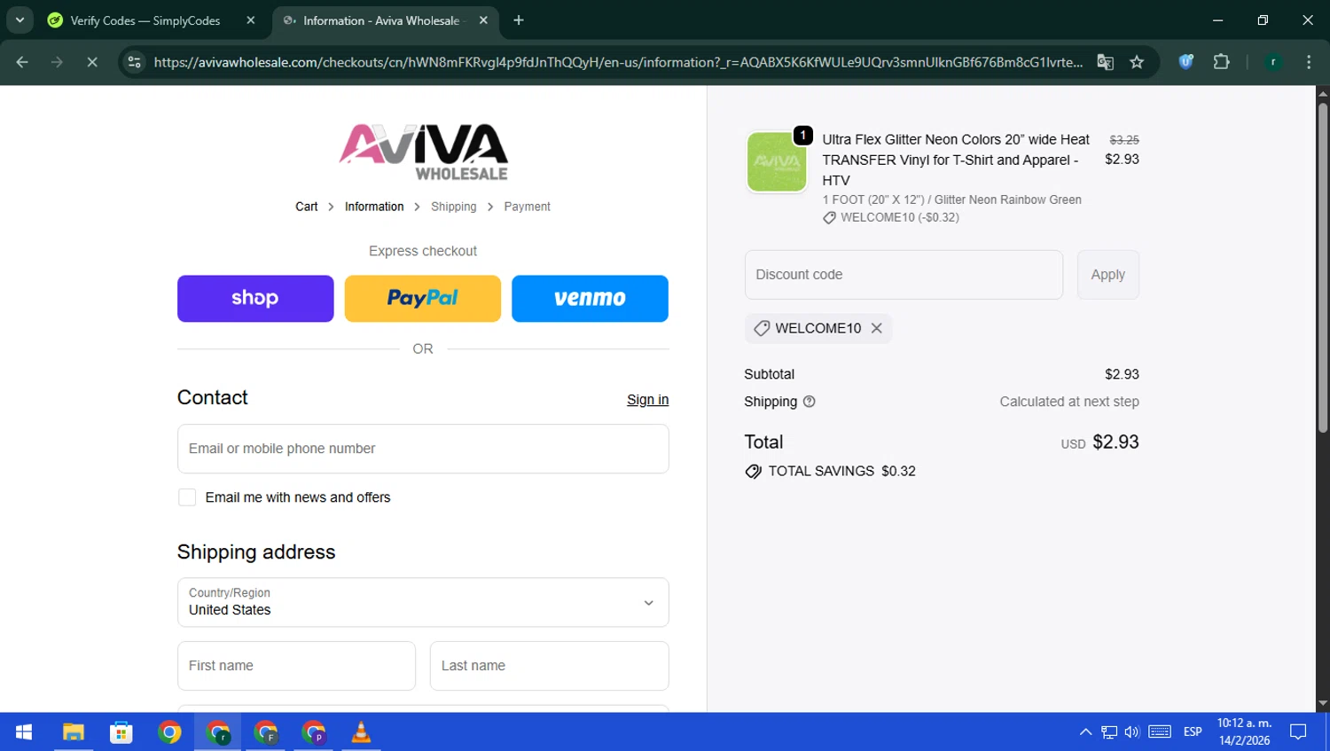
Task: Click the Sign in link
Action: 647,400
